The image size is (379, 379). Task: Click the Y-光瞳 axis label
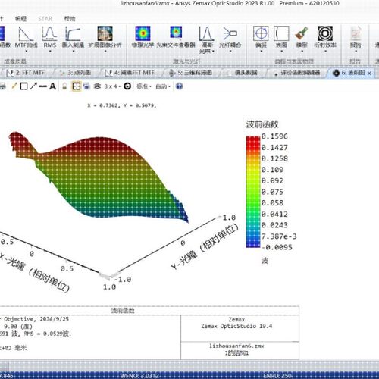(x=205, y=246)
